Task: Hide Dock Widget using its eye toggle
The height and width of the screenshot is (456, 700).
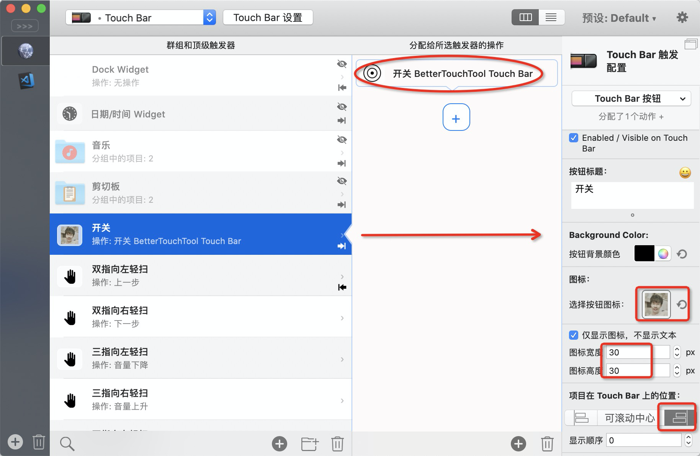Action: pyautogui.click(x=342, y=64)
